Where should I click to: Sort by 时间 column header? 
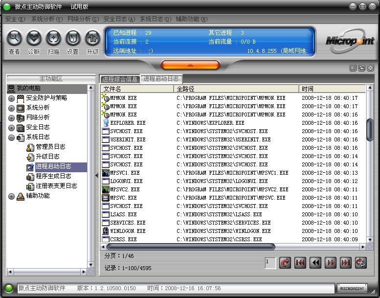[332, 89]
